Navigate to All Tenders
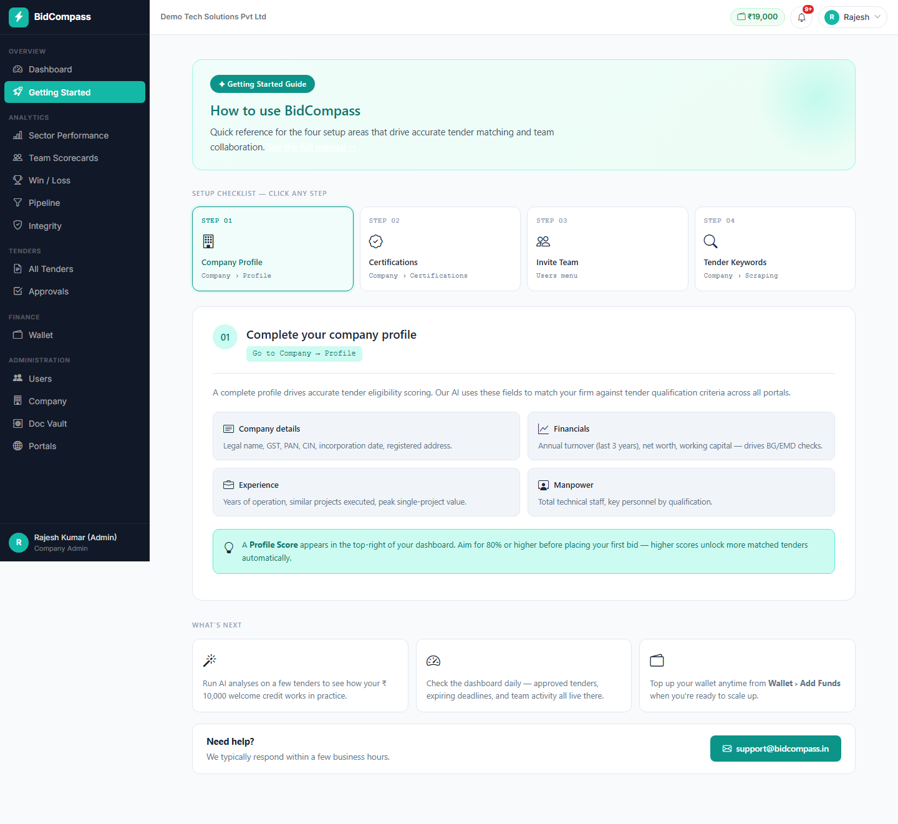Image resolution: width=898 pixels, height=824 pixels. click(x=75, y=269)
